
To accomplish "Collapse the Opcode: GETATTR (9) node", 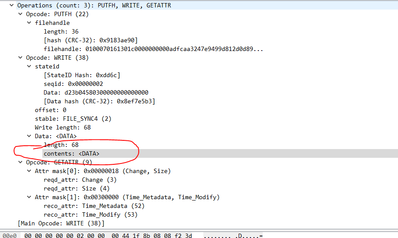I will tap(21, 162).
